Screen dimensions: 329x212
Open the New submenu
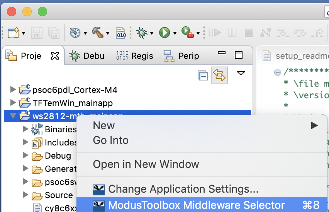tap(202, 126)
